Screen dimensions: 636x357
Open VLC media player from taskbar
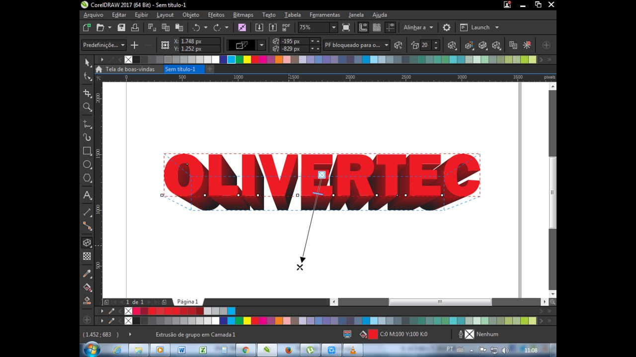[353, 350]
